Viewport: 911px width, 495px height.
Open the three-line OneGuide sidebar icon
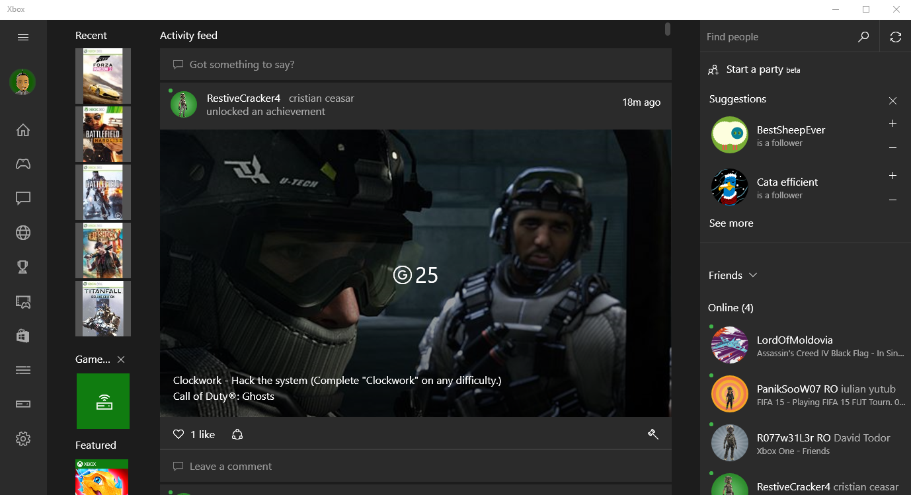23,370
